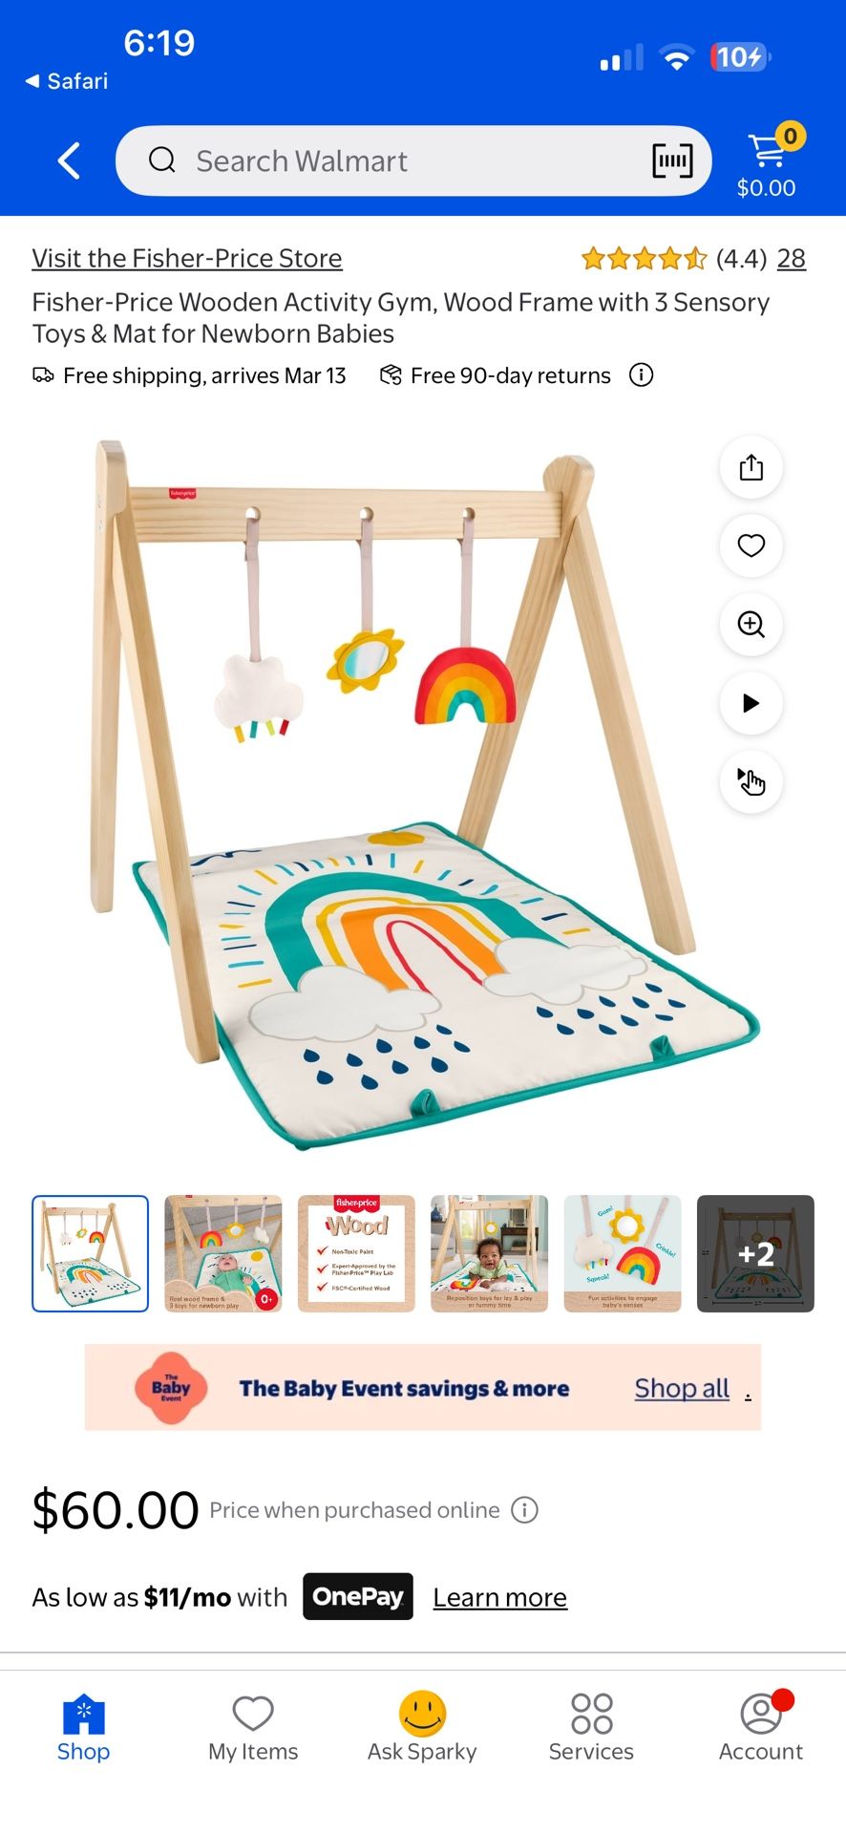Tap the back arrow icon

pos(69,161)
